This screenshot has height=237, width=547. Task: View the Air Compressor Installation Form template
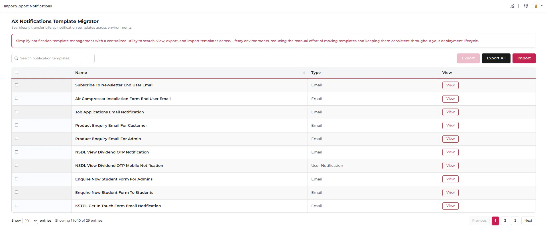[450, 99]
